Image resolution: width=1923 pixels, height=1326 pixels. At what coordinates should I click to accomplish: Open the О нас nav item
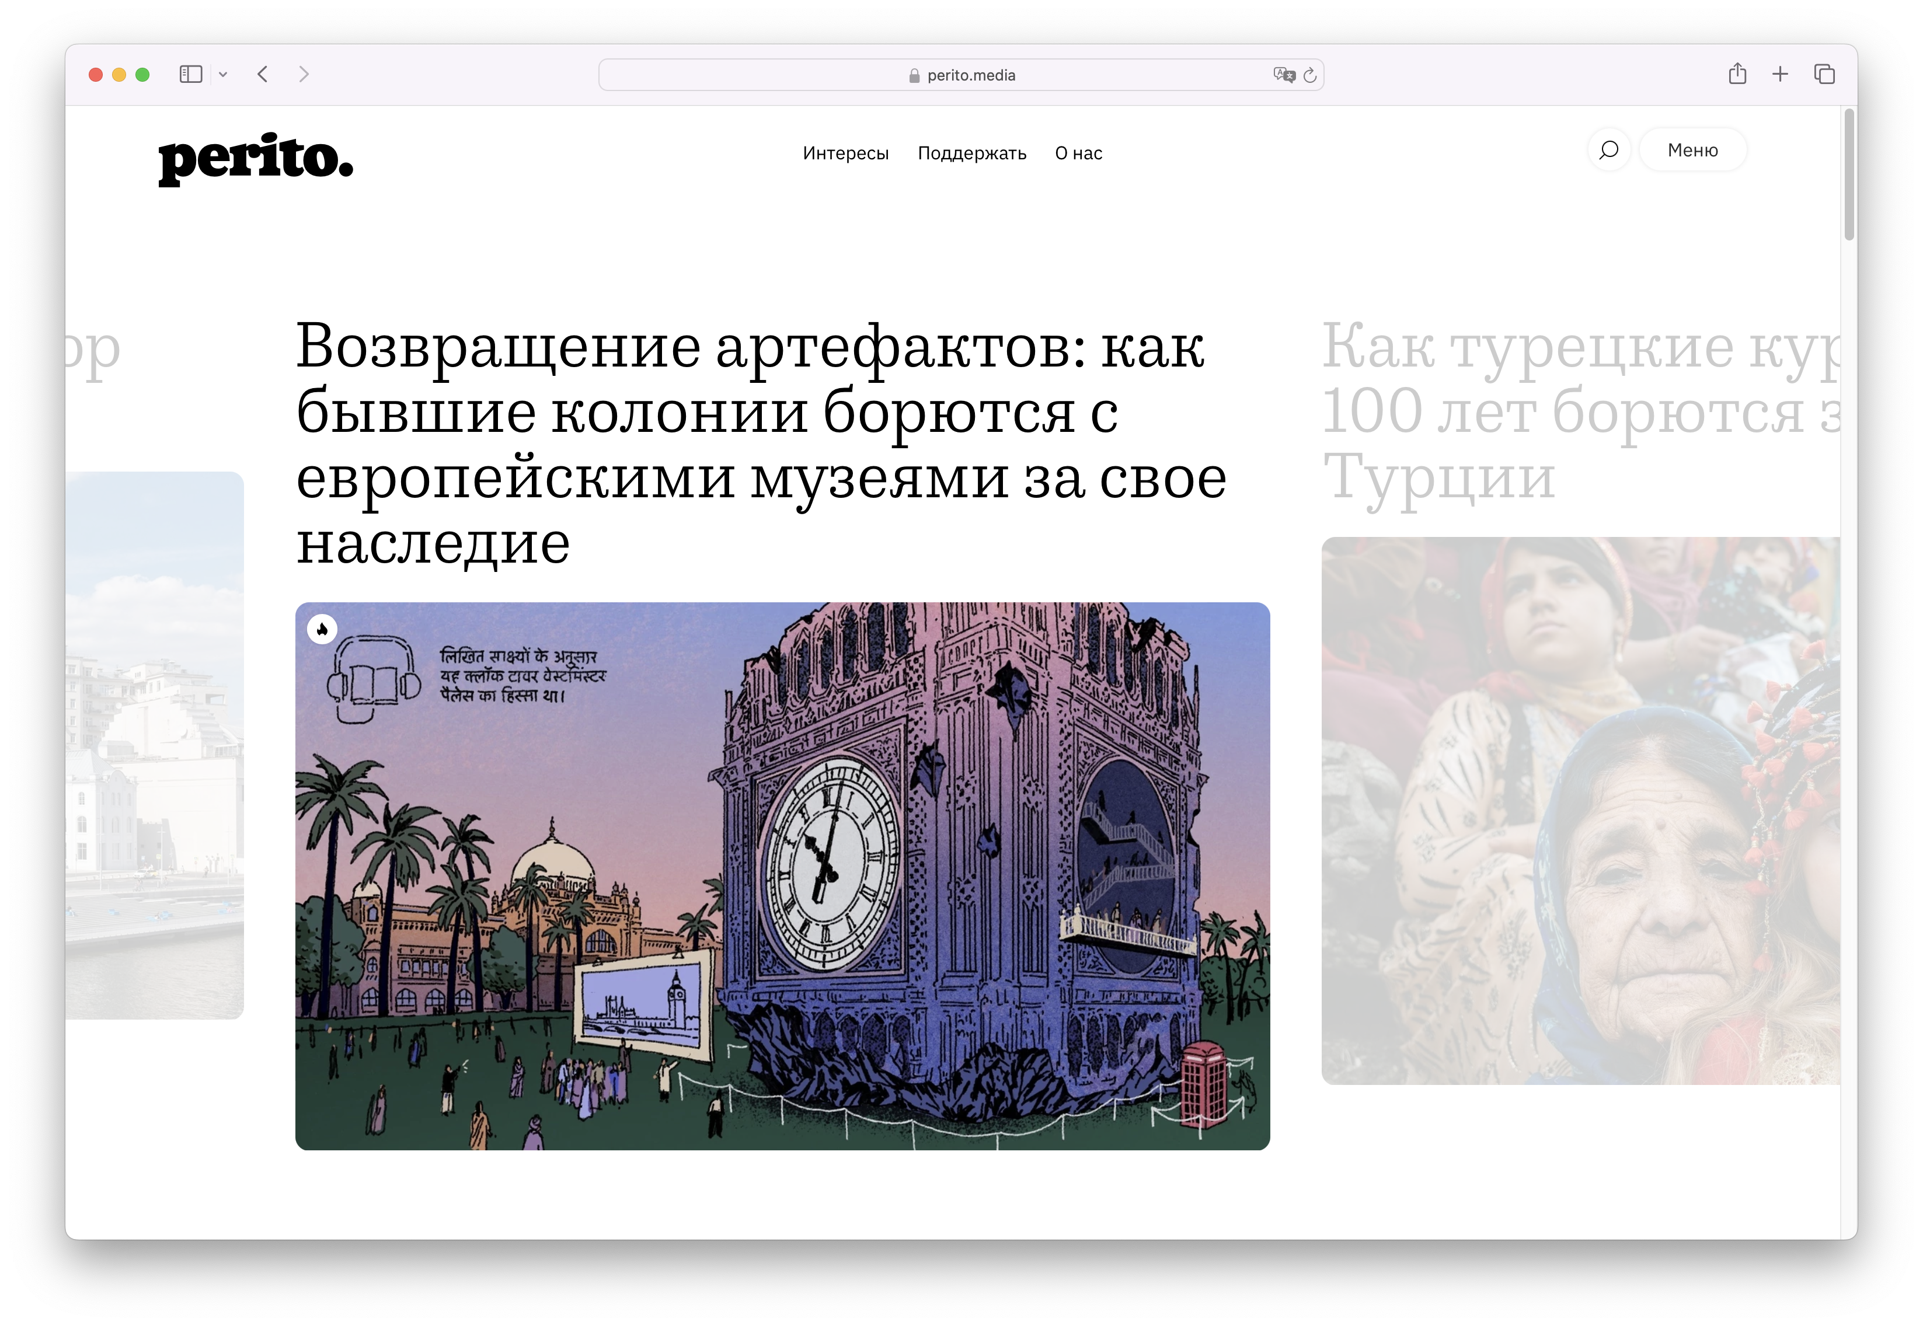(x=1078, y=153)
